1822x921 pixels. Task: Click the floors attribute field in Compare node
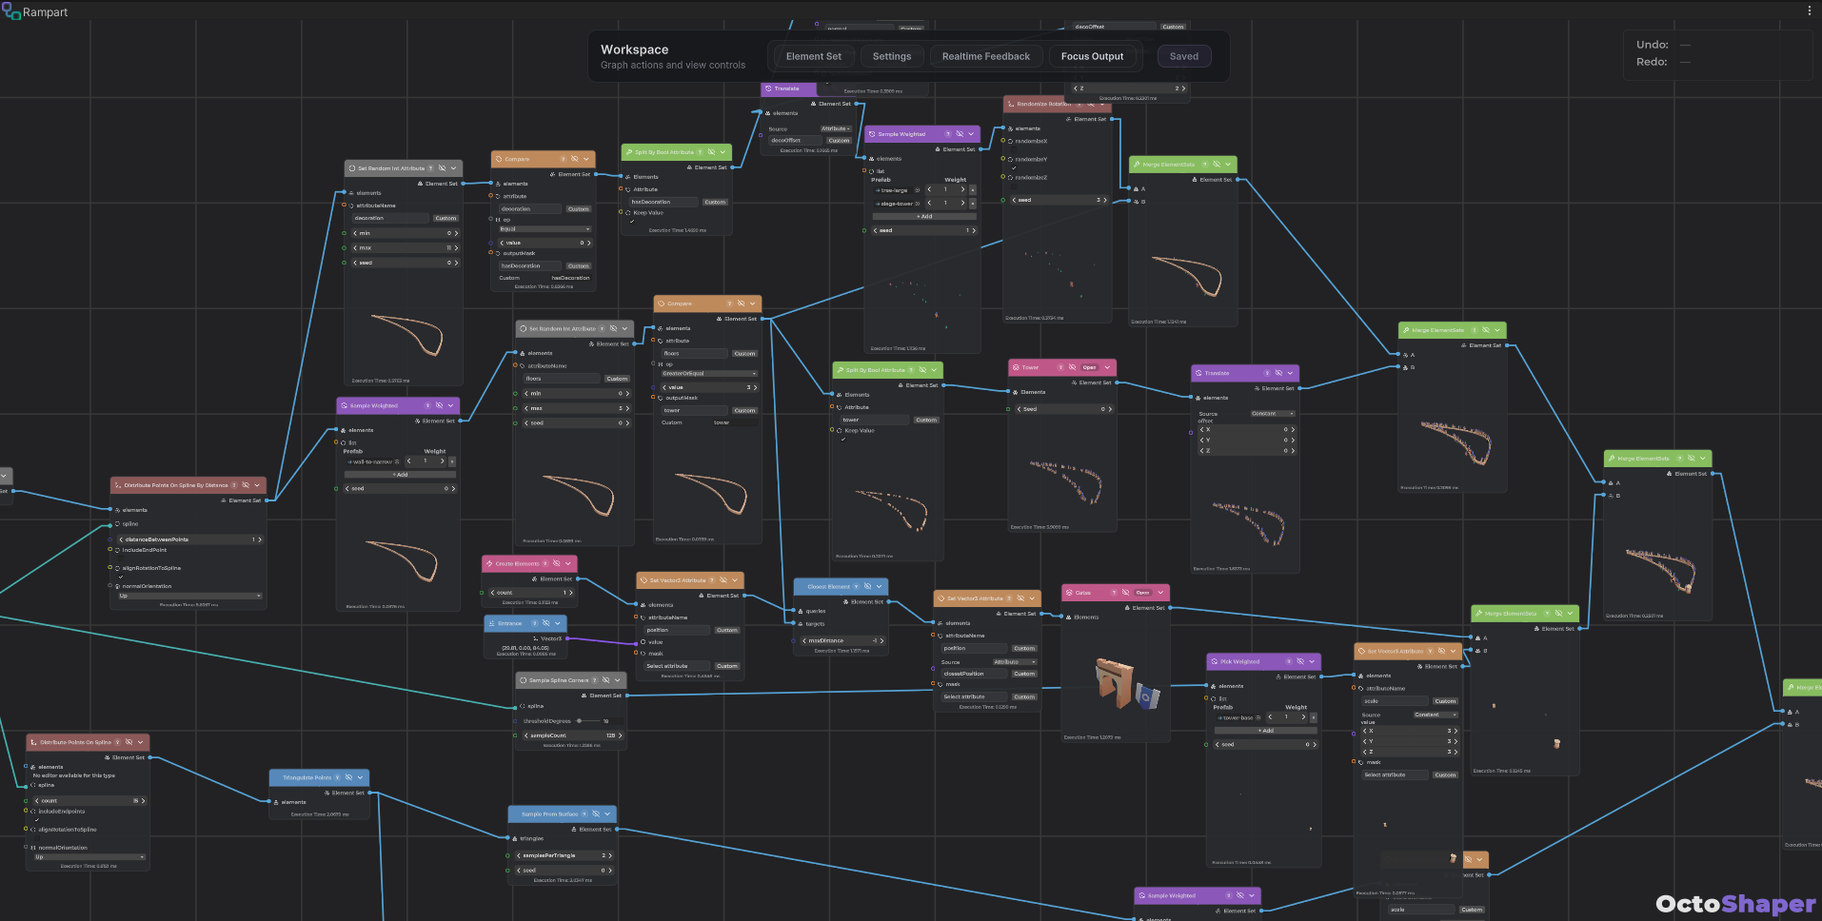point(694,353)
